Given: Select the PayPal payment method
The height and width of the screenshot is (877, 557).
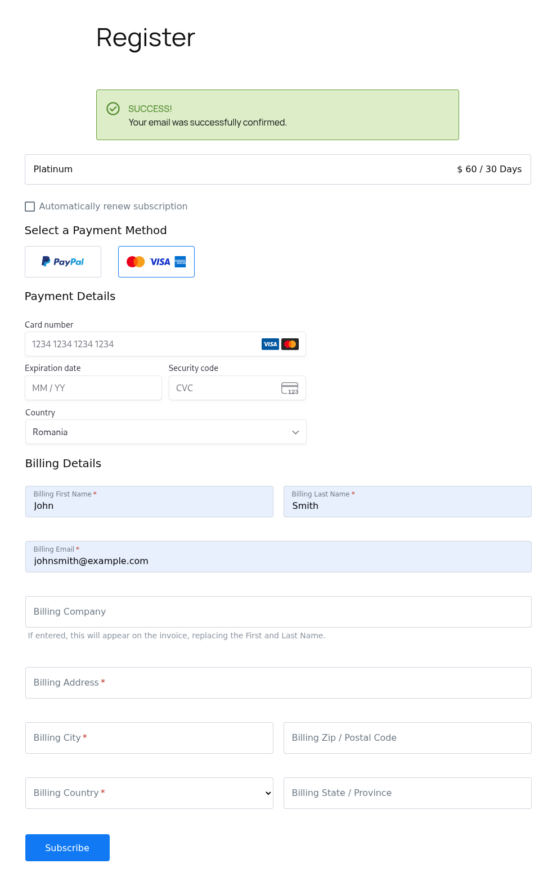Looking at the screenshot, I should 62,261.
